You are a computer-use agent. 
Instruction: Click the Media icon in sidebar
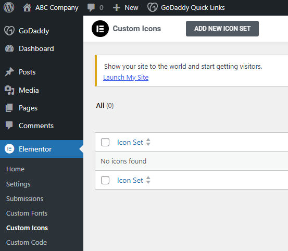point(9,90)
